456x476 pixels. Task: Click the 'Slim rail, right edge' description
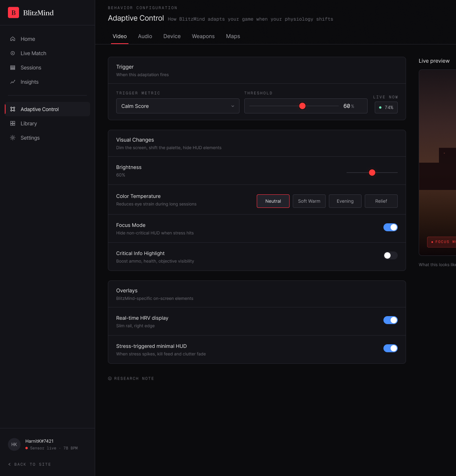pyautogui.click(x=136, y=326)
